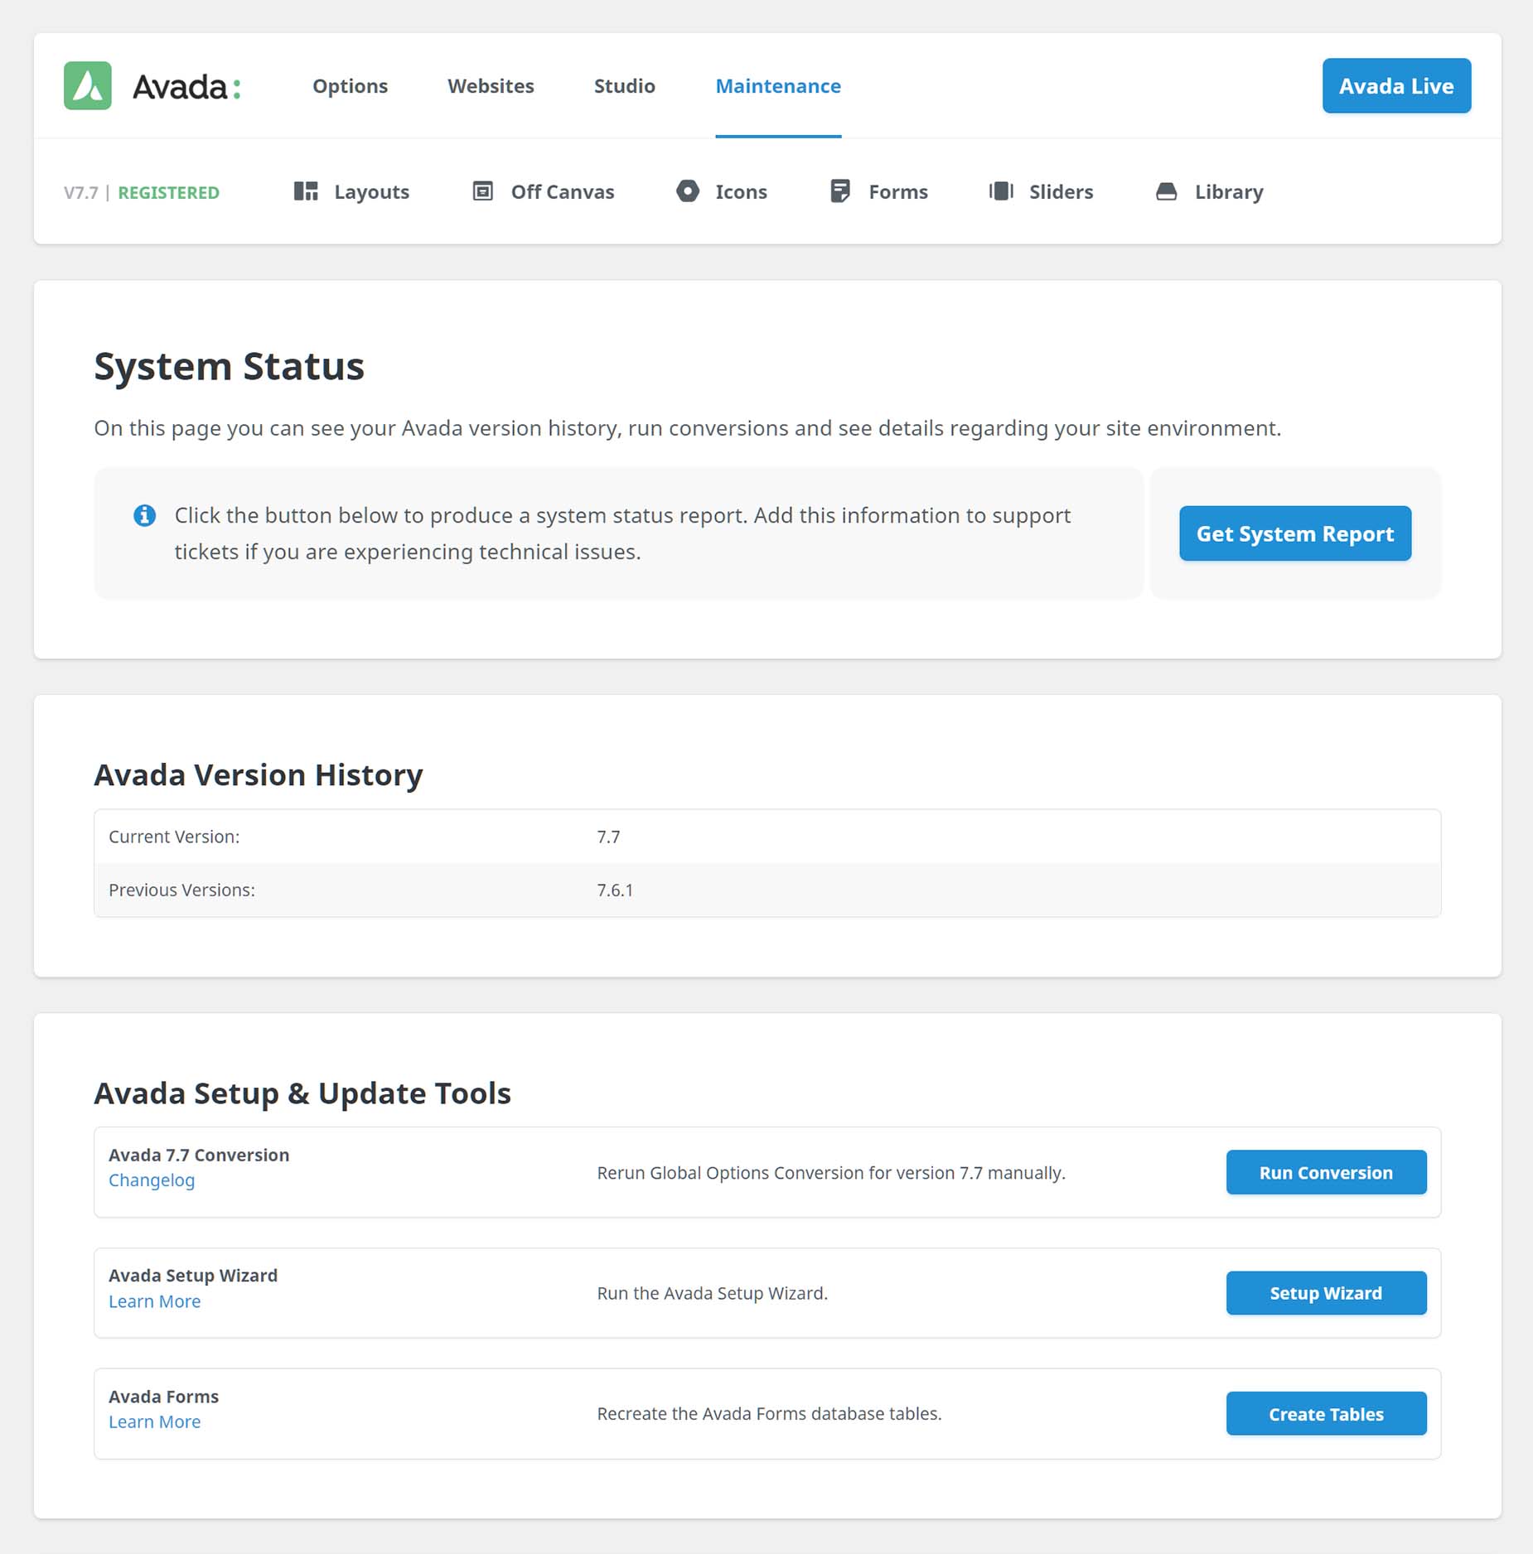Click the REGISTERED status text

coord(168,192)
